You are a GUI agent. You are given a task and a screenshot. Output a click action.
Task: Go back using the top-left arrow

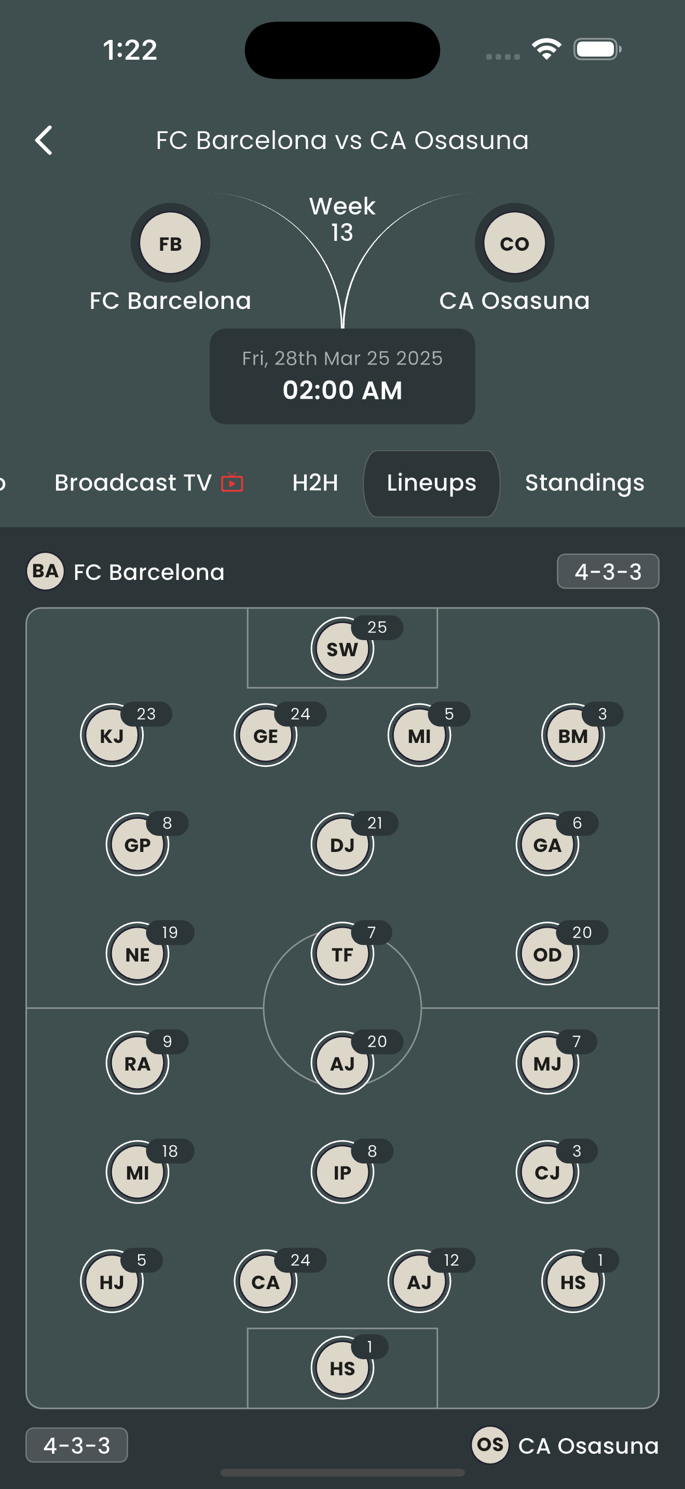pos(44,140)
